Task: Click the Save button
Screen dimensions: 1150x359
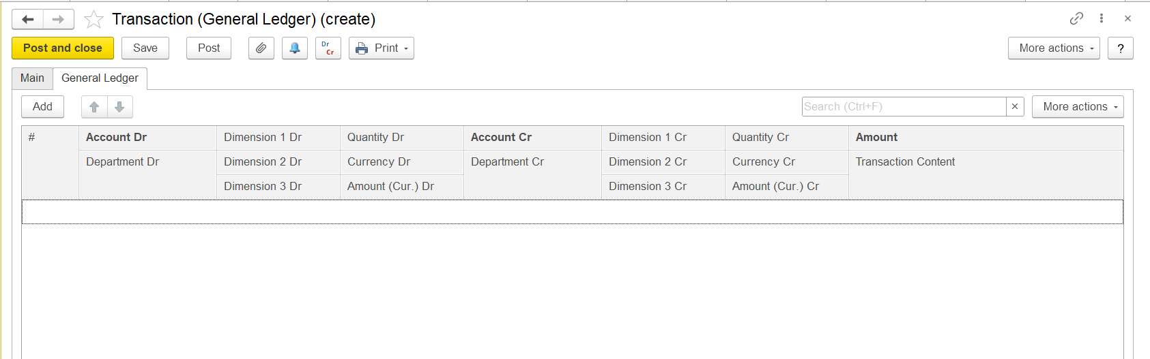Action: pos(145,48)
